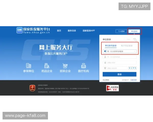The height and width of the screenshot is (122, 153).
Task: Click the 参保单位 label text
Action: click(29, 71)
